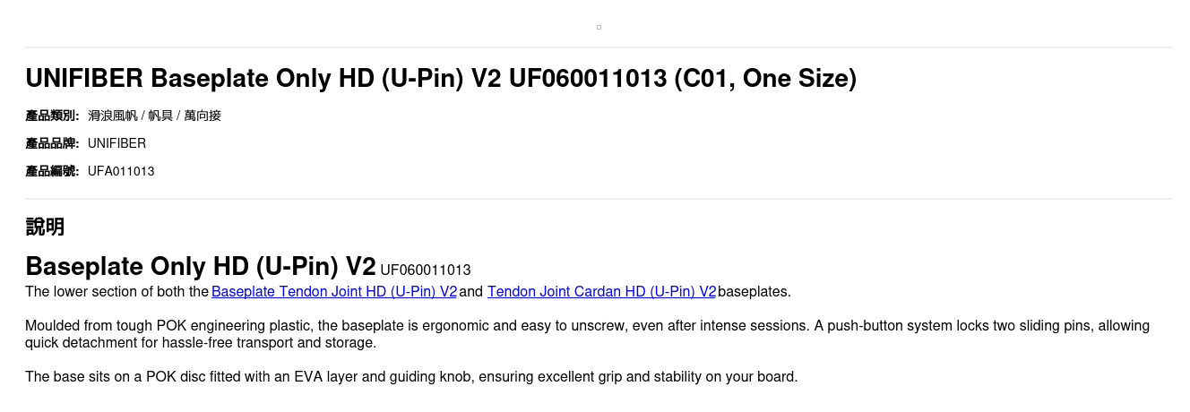The height and width of the screenshot is (412, 1190).
Task: Click the text "The lower section of both the"
Action: click(116, 292)
